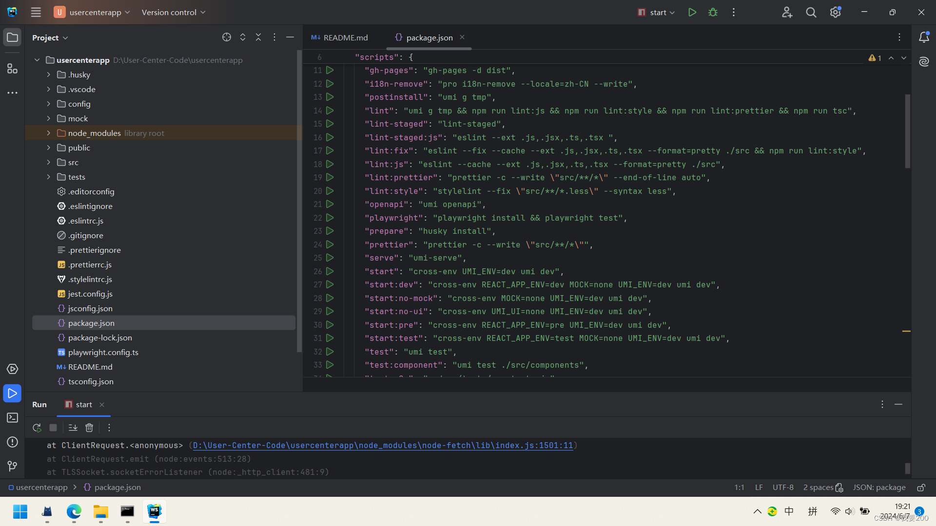The image size is (936, 526).
Task: Open the Structure tool window in the sidebar
Action: click(x=12, y=69)
